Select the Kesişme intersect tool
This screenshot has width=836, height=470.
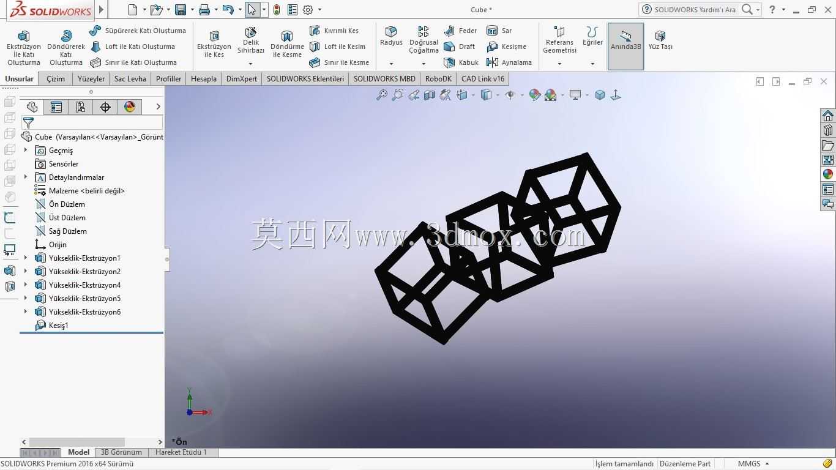coord(507,47)
